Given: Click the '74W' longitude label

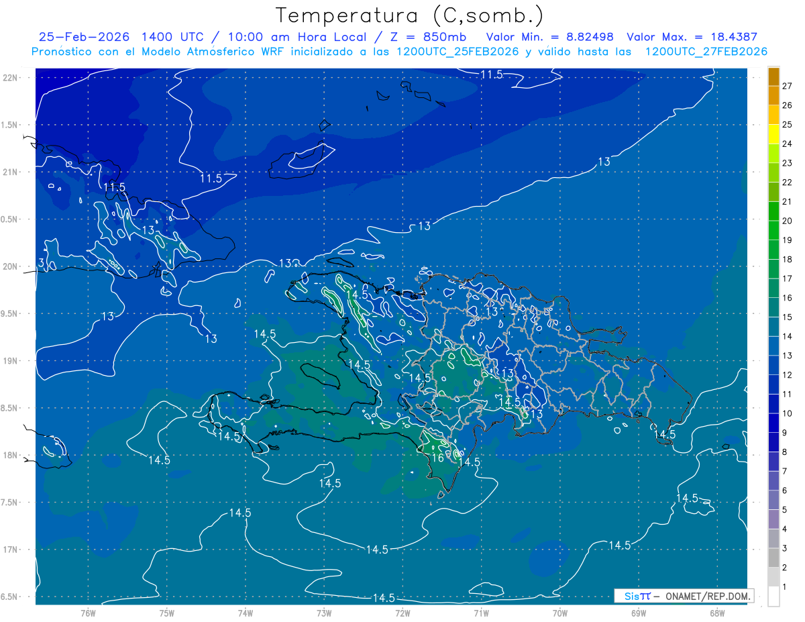Looking at the screenshot, I should tap(246, 613).
